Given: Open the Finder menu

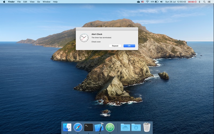Looking at the screenshot, I should [x=11, y=2].
